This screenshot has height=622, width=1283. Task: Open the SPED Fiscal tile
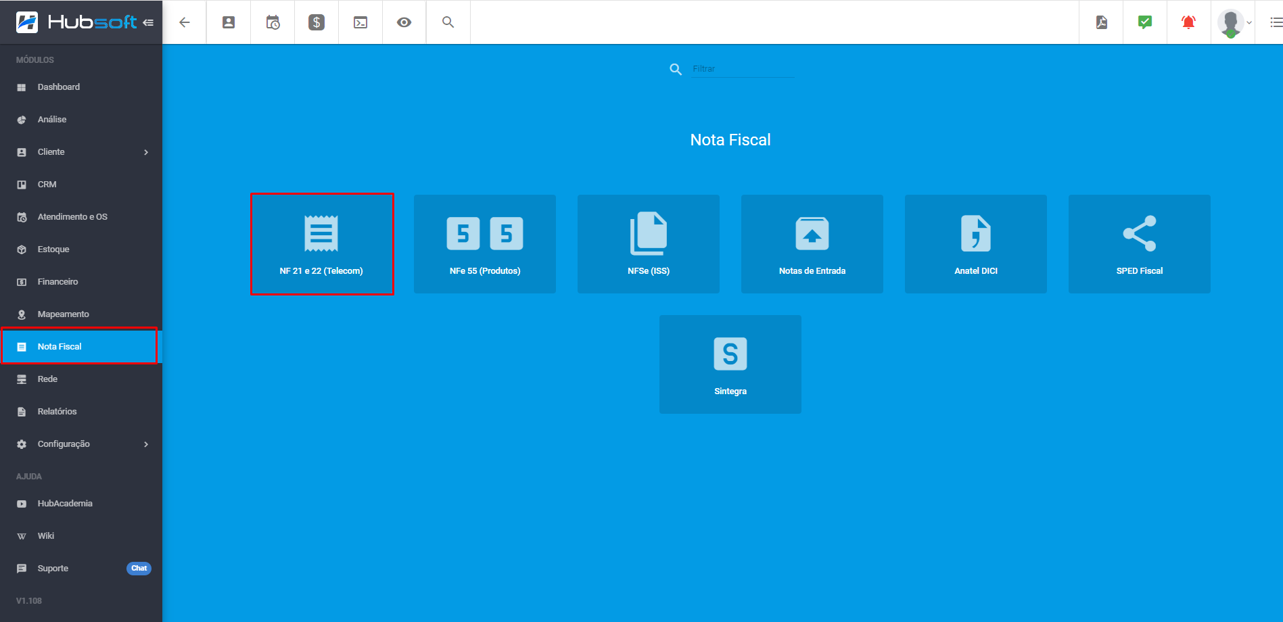[1140, 244]
